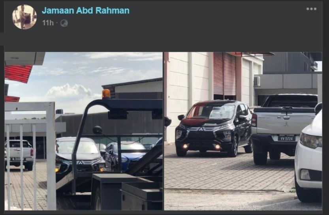Click the Mitsubishi logo on black MPV grille
The width and height of the screenshot is (329, 215).
coord(201,129)
